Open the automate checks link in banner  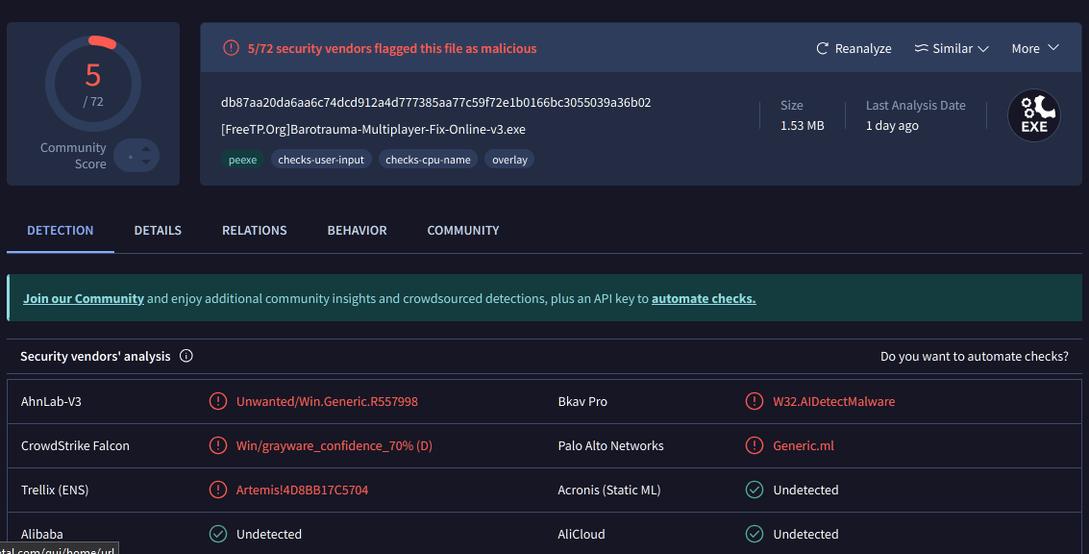[704, 298]
